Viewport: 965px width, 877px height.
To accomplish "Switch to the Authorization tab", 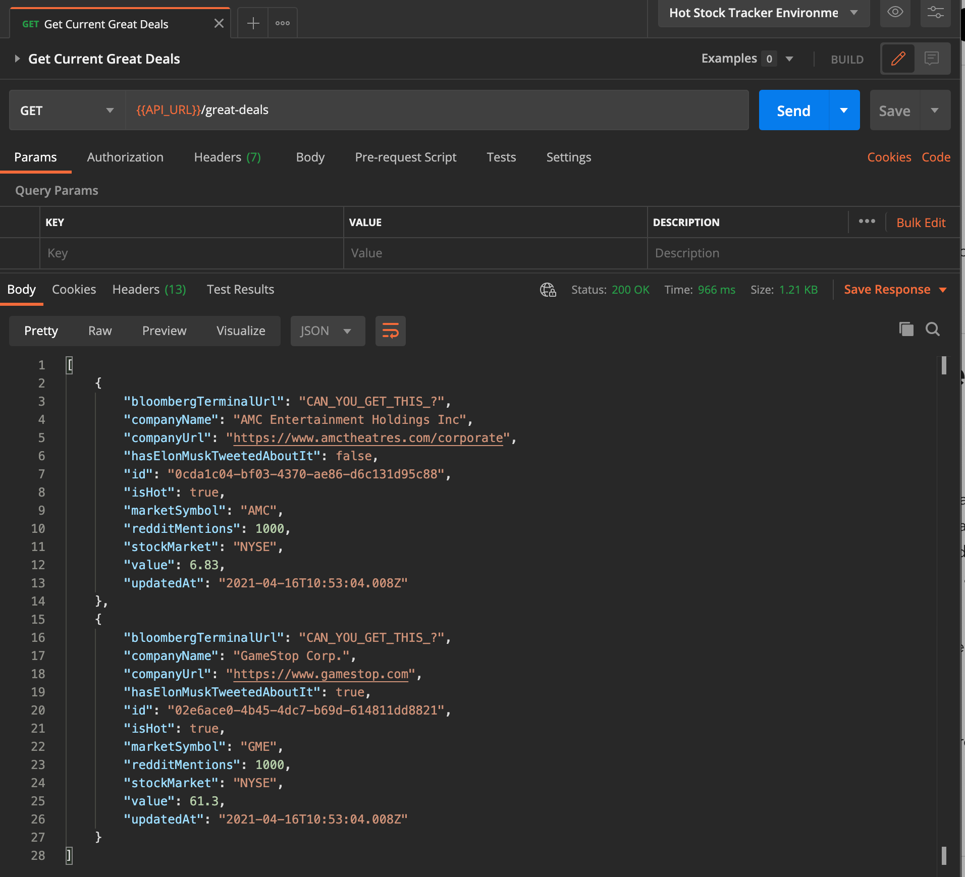I will (x=125, y=157).
